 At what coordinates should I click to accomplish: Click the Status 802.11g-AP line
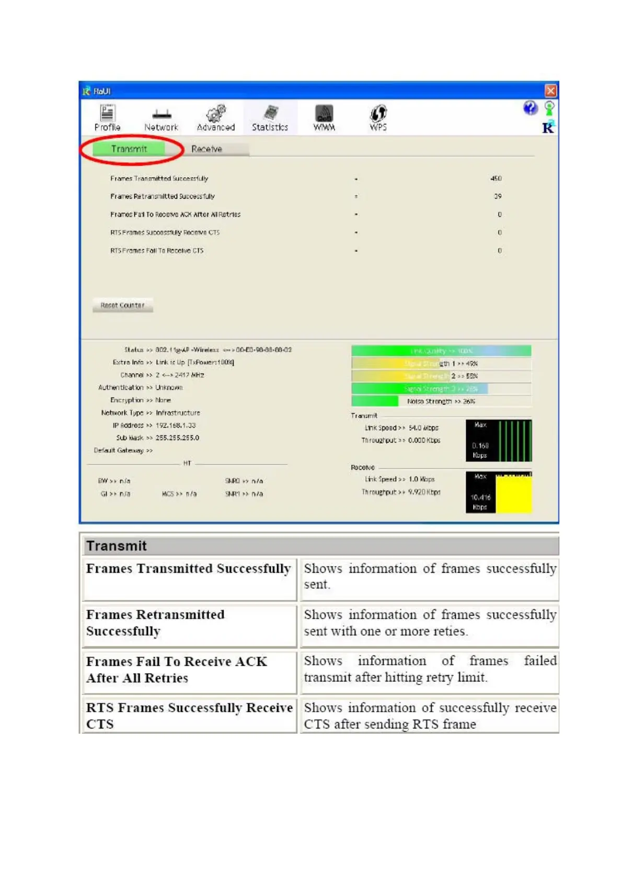pos(208,350)
